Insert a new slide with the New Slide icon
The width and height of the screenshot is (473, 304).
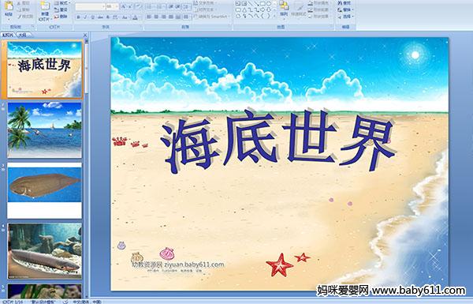coord(45,6)
